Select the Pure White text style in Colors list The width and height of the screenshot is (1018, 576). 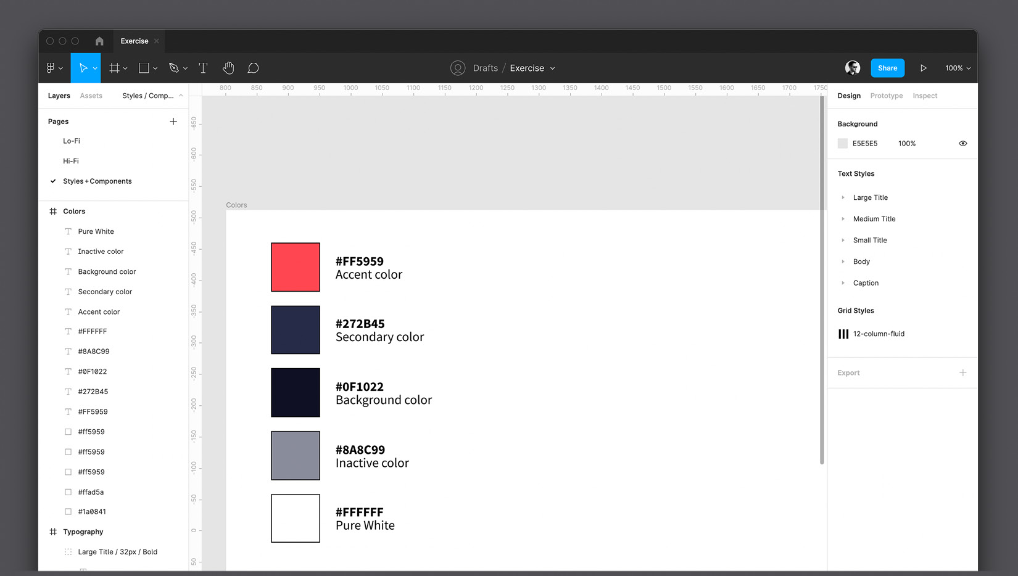(96, 231)
